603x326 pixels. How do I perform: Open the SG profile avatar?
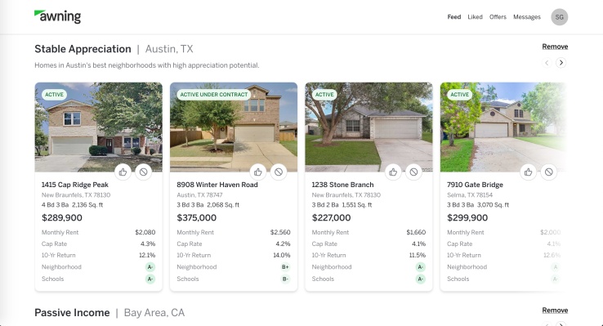[559, 17]
